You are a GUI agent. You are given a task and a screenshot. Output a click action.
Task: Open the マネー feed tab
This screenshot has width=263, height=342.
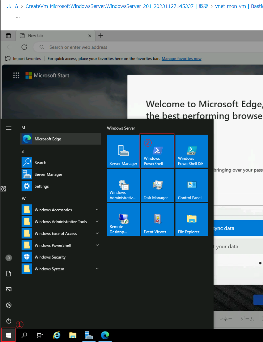pyautogui.click(x=225, y=319)
